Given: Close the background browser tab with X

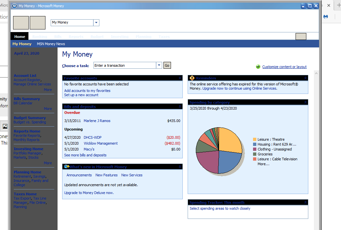Looking at the screenshot, I should (x=329, y=6).
